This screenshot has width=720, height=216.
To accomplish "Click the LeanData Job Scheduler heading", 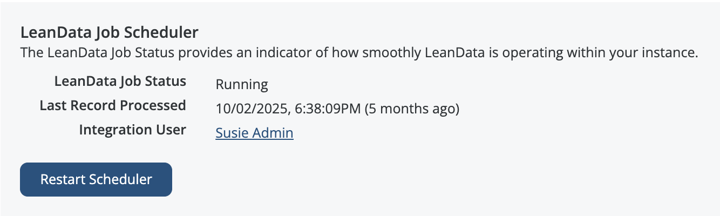I will (110, 33).
